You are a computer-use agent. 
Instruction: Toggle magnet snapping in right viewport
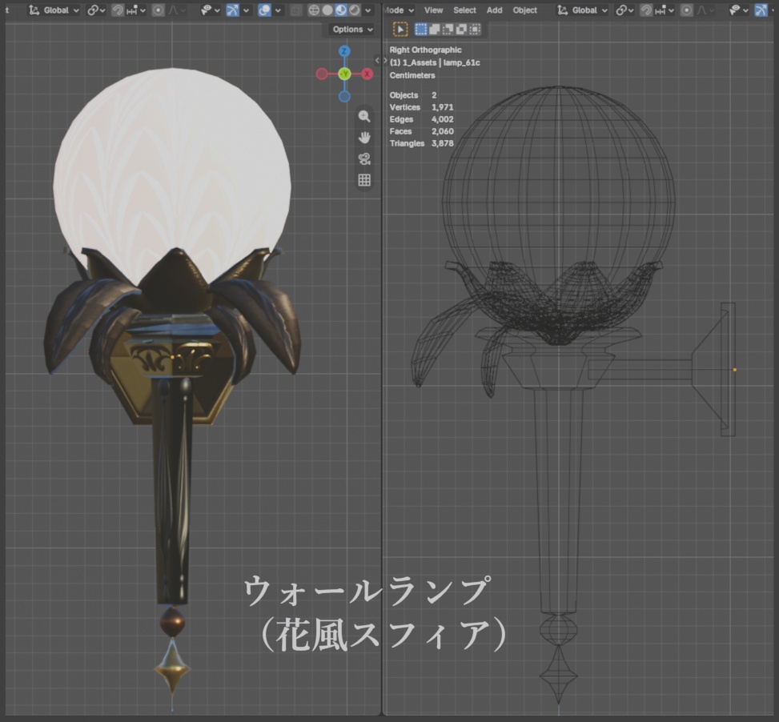point(646,10)
